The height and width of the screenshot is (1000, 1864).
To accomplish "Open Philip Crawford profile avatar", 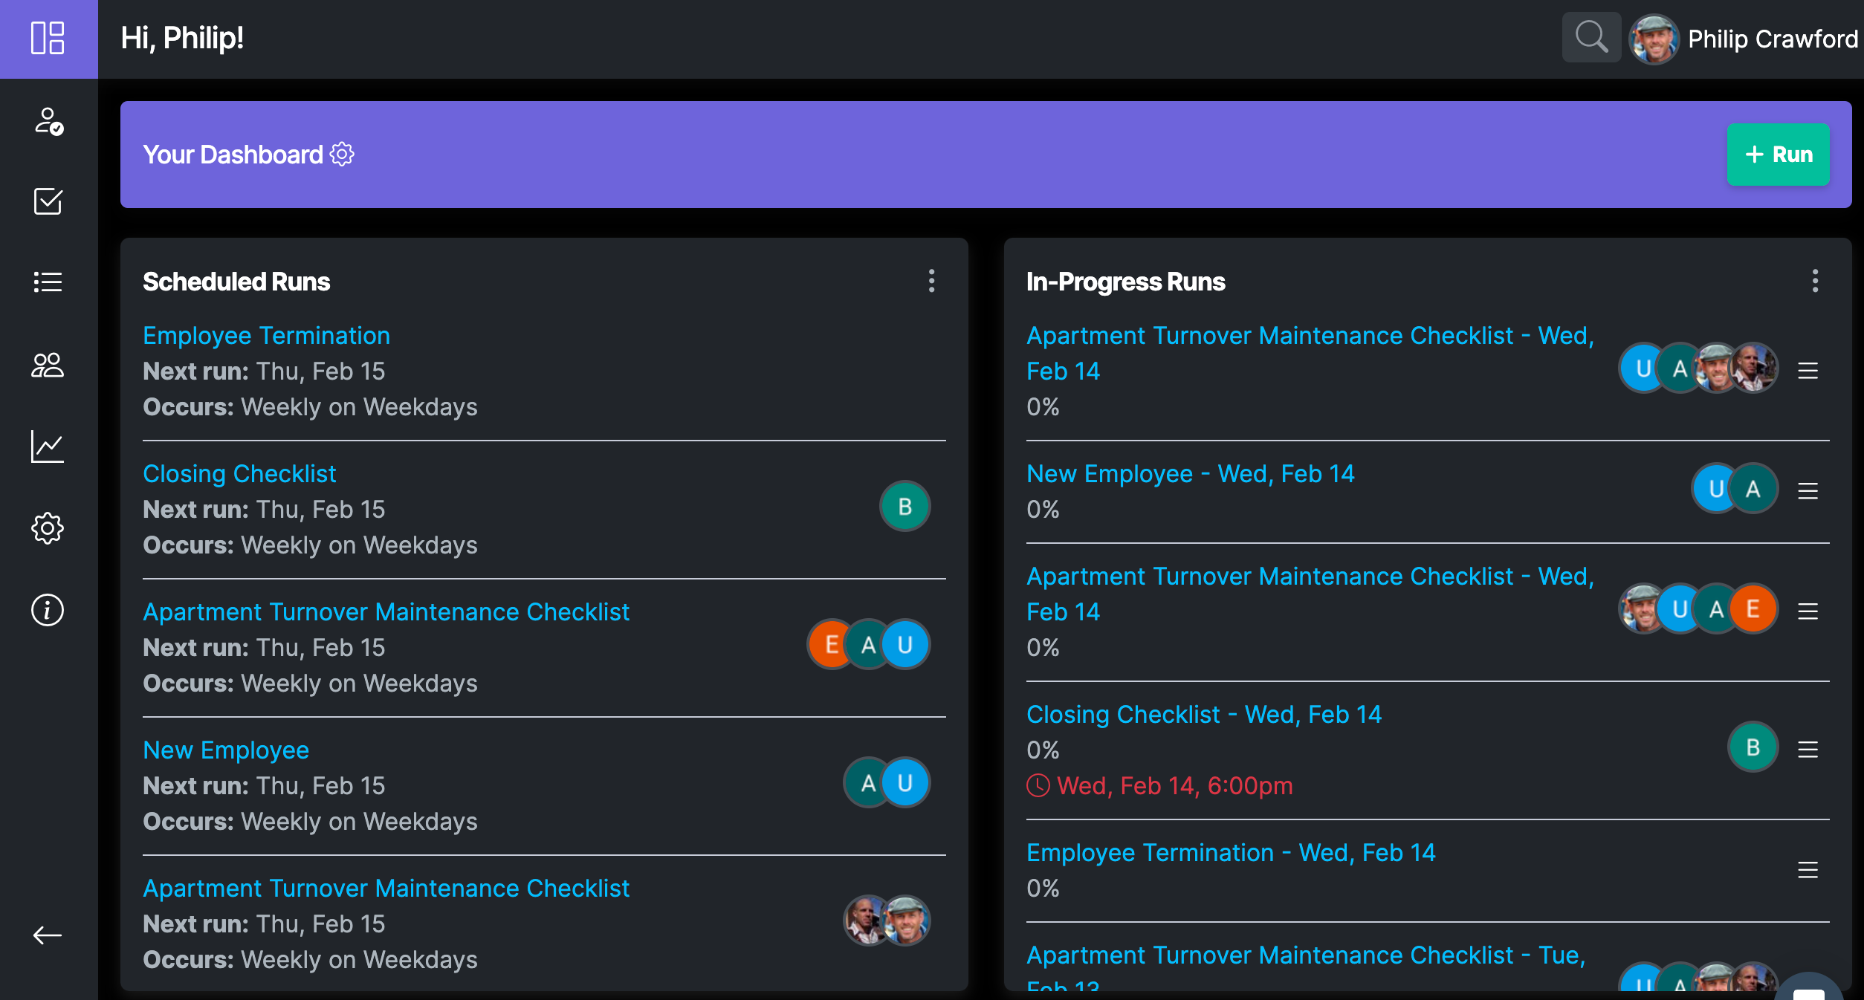I will pyautogui.click(x=1654, y=39).
